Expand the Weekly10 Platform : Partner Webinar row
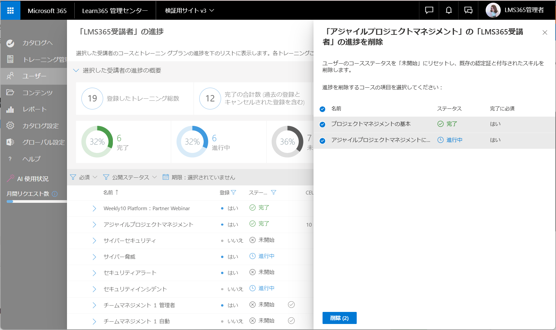The height and width of the screenshot is (330, 556). pyautogui.click(x=94, y=209)
